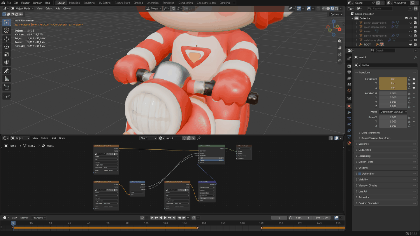The height and width of the screenshot is (236, 420).
Task: Open the Object Mode dropdown
Action: pyautogui.click(x=22, y=9)
